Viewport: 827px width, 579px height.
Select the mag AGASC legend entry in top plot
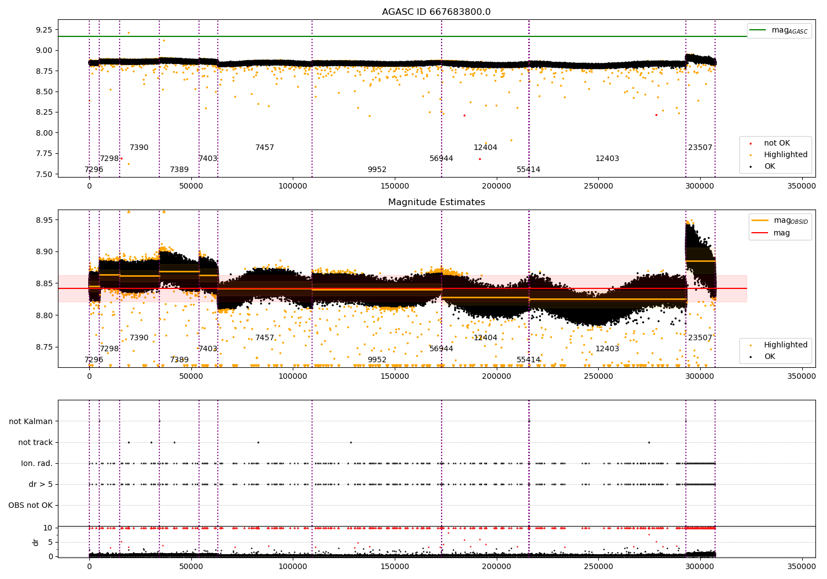[778, 30]
